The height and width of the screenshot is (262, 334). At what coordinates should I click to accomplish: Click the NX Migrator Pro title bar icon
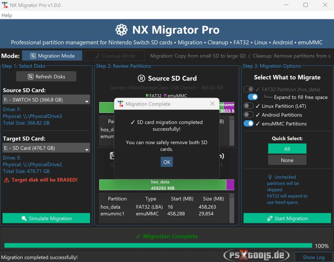click(x=4, y=5)
